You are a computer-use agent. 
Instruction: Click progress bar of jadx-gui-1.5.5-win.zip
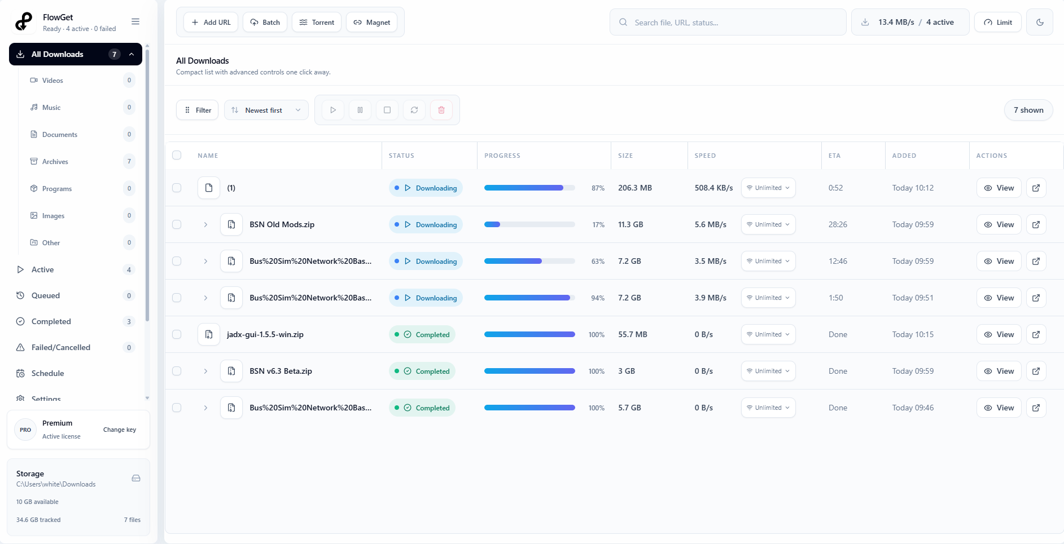[529, 334]
